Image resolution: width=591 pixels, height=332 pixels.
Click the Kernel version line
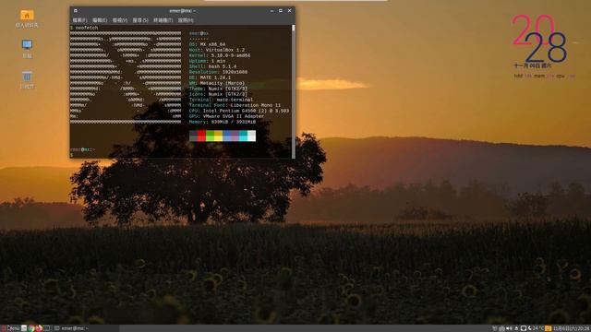click(x=220, y=55)
